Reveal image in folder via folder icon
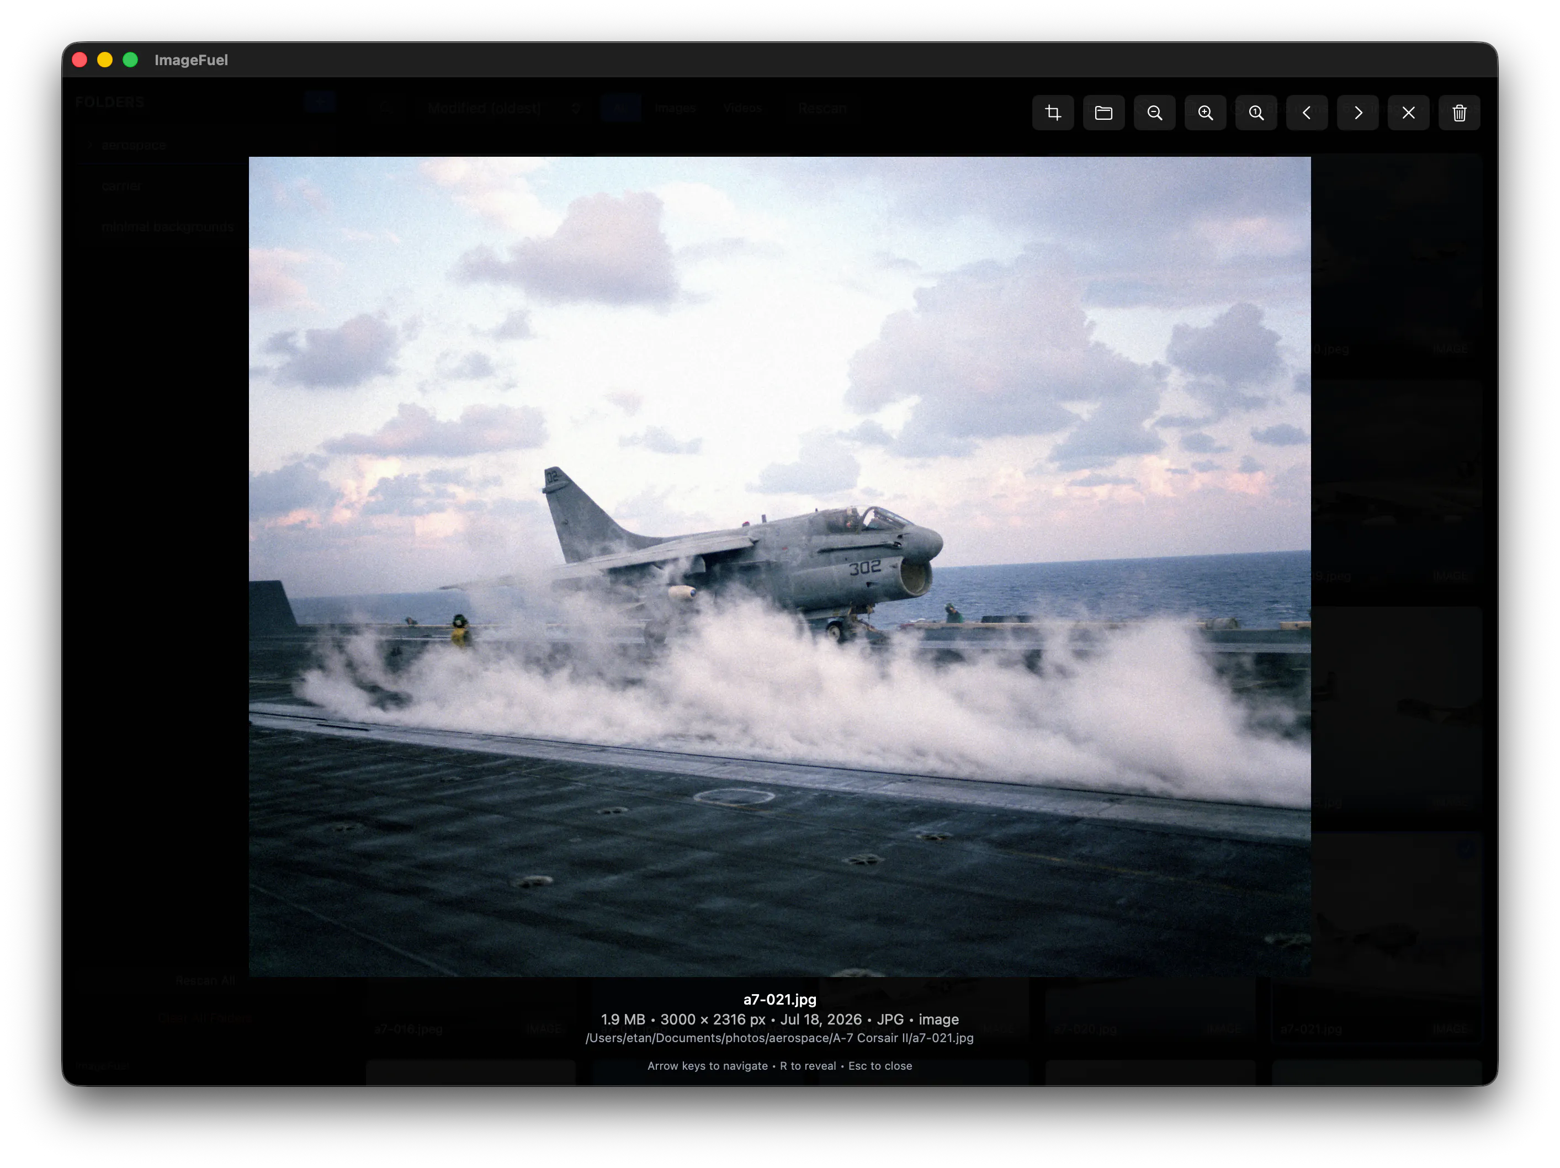 tap(1103, 113)
